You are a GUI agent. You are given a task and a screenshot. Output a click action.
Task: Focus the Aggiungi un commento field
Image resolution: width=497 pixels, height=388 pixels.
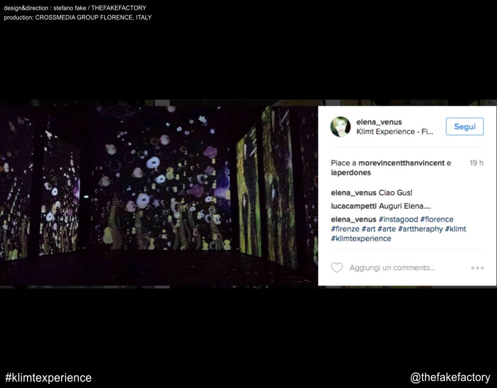392,268
